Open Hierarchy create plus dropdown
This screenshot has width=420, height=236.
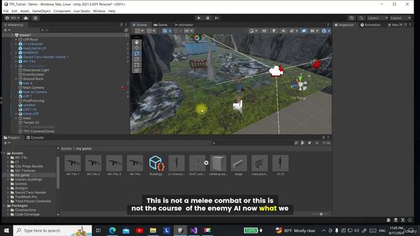tap(7, 30)
